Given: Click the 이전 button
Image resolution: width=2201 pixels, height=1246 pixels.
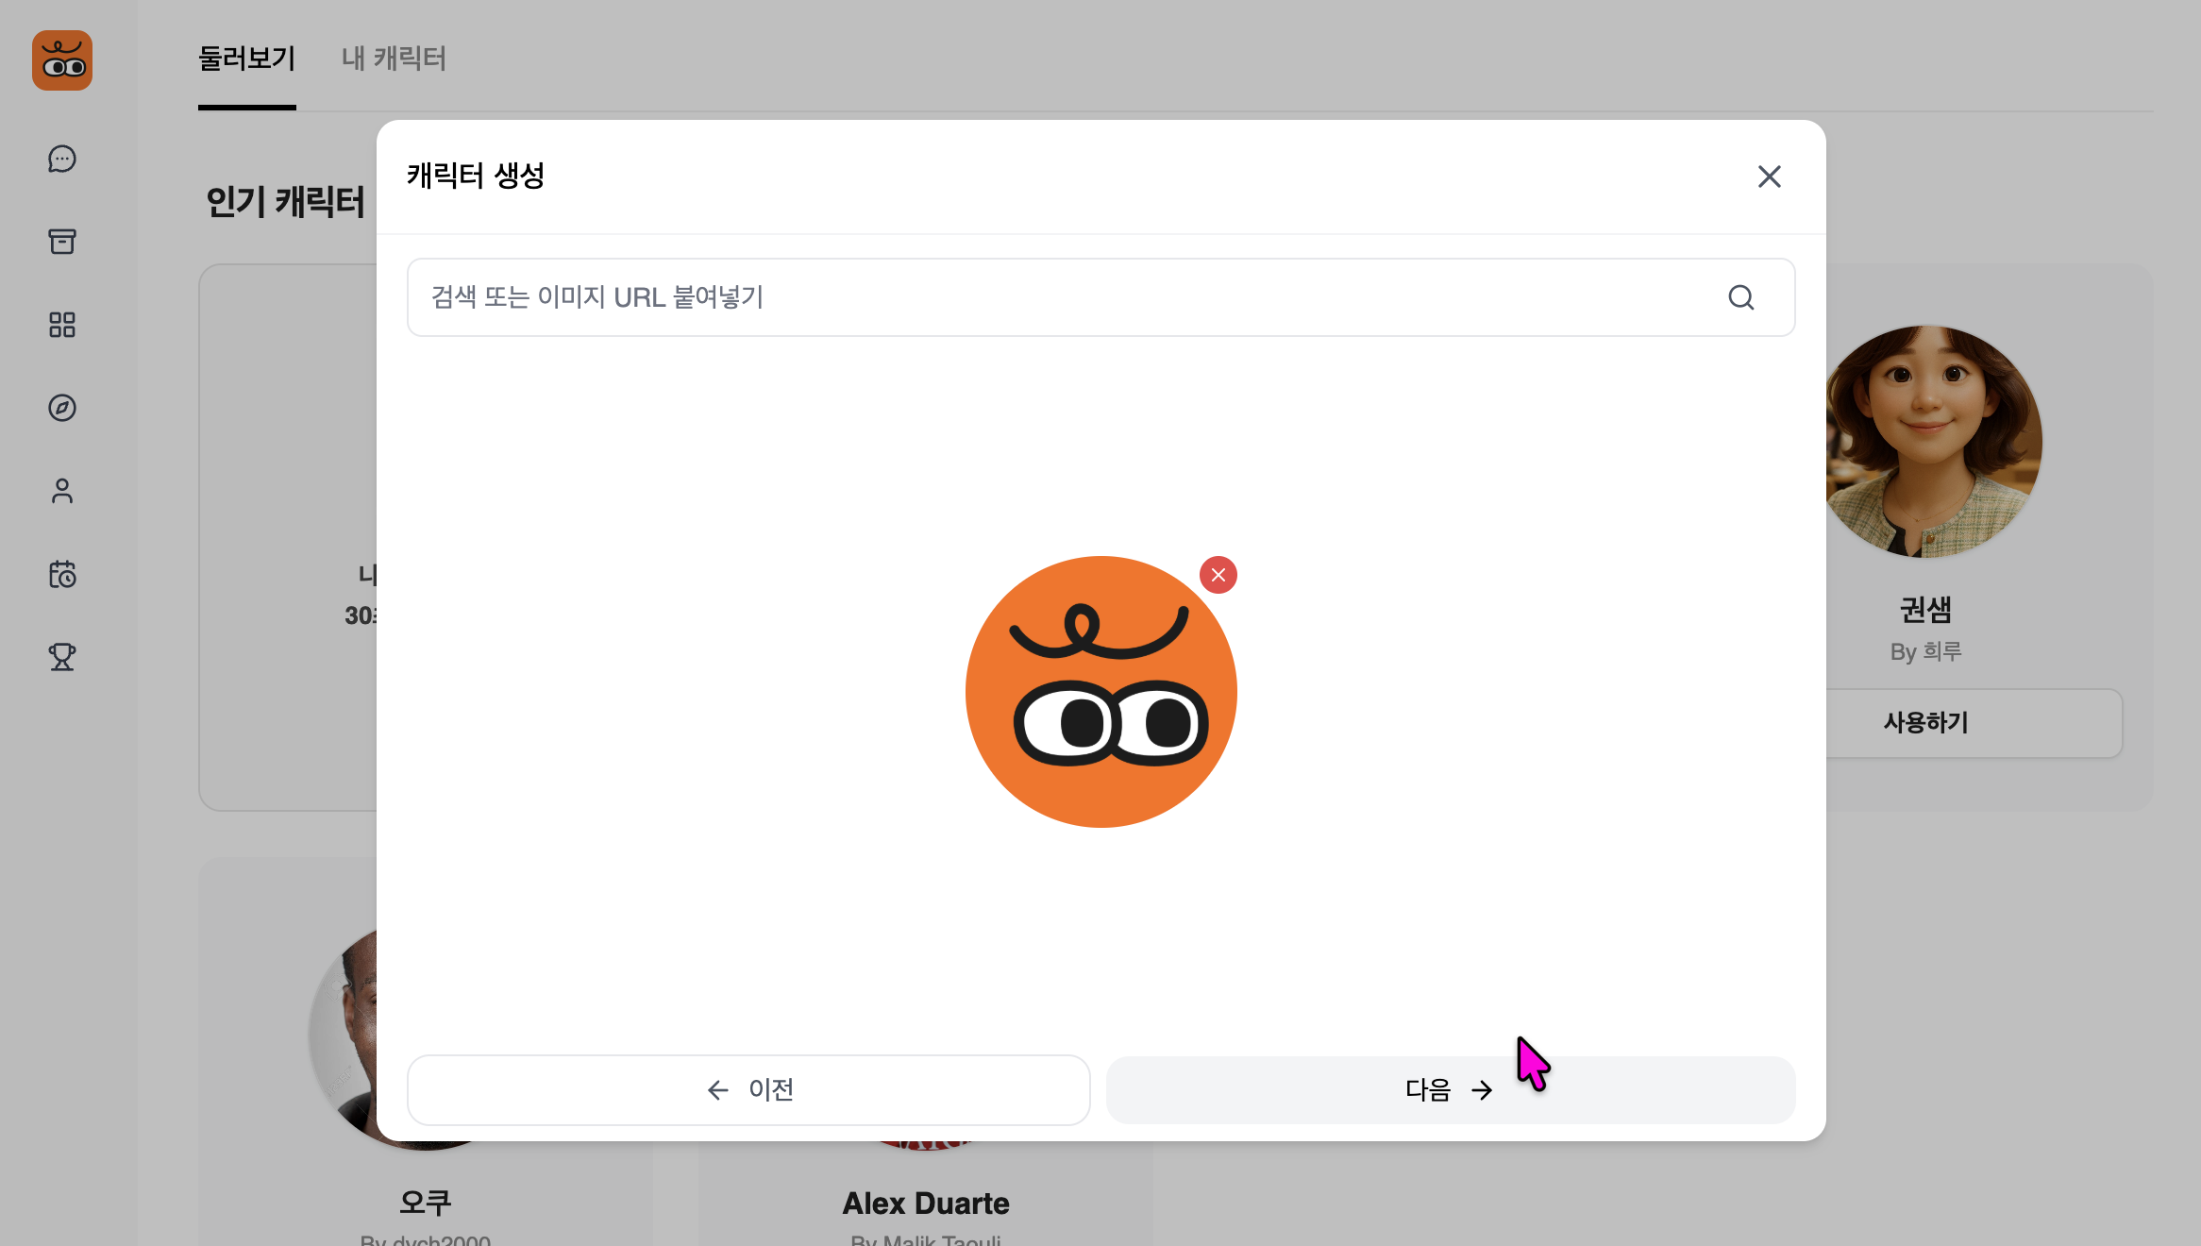Looking at the screenshot, I should [x=748, y=1090].
